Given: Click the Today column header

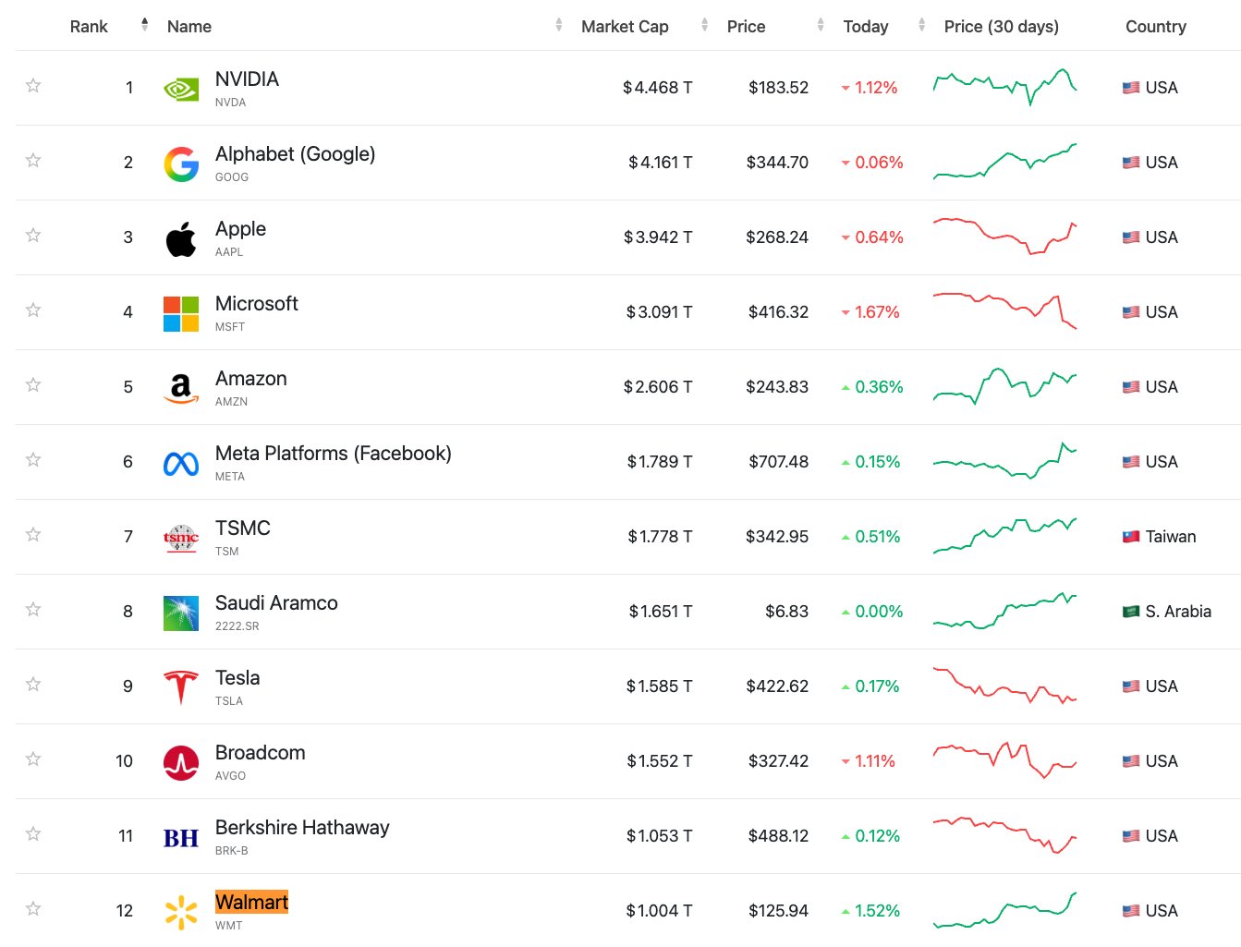Looking at the screenshot, I should [866, 27].
